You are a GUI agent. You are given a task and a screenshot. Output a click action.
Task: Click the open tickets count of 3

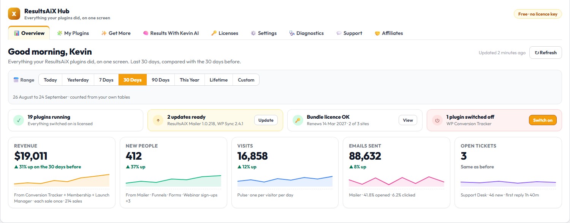click(x=464, y=156)
